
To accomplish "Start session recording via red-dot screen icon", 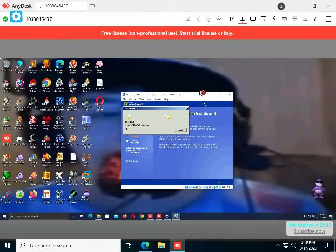I will coord(305,19).
